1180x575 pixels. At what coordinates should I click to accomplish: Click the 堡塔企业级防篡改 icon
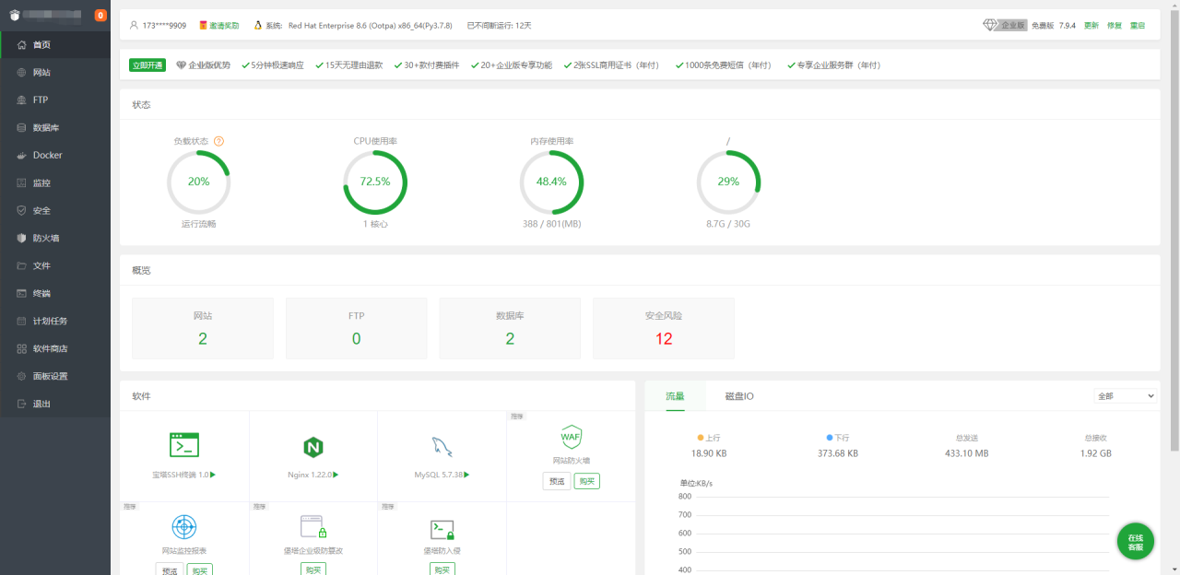coord(313,527)
